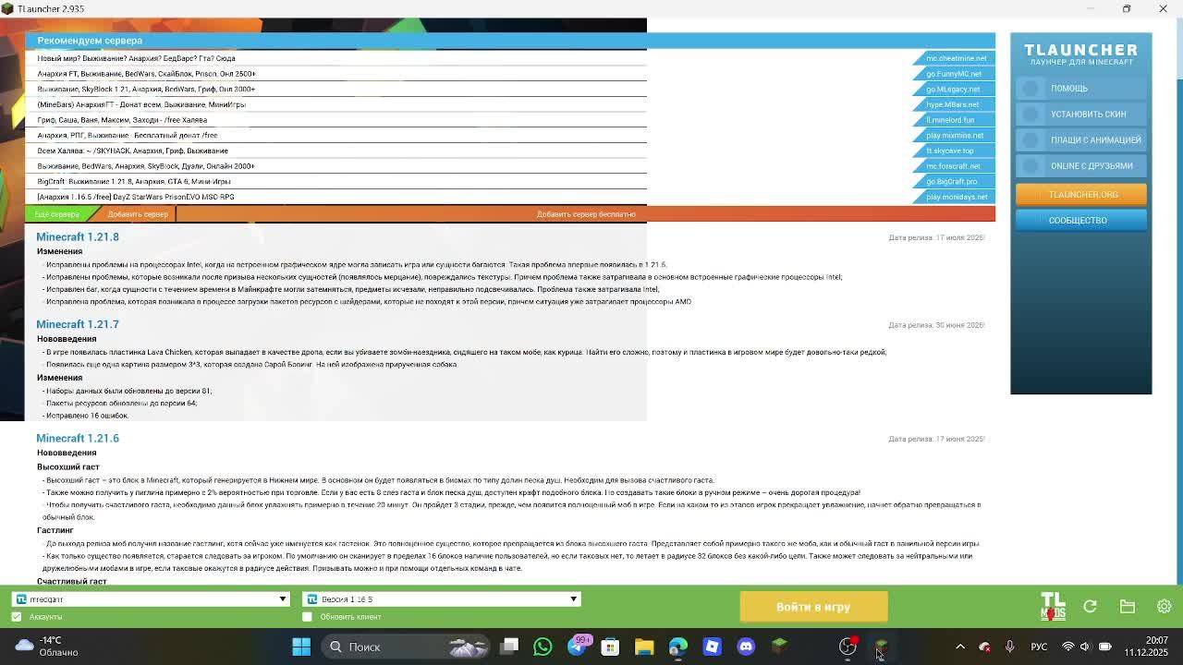
Task: Open Telegram from taskbar
Action: point(576,647)
